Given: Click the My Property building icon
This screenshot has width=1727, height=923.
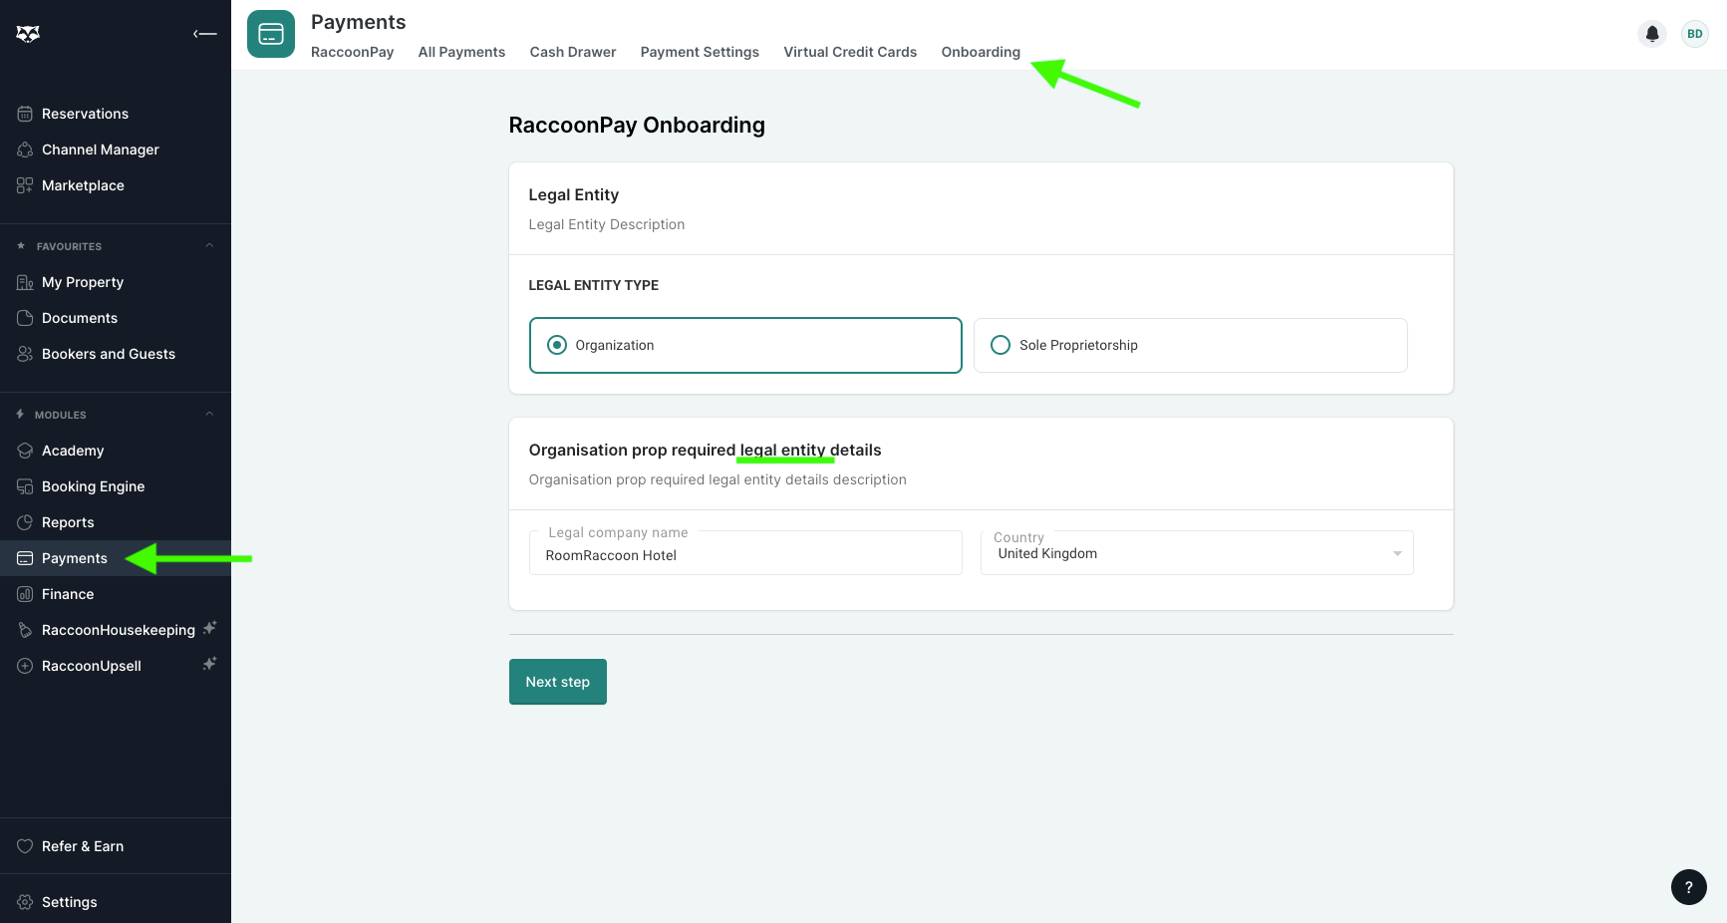Looking at the screenshot, I should (x=25, y=282).
